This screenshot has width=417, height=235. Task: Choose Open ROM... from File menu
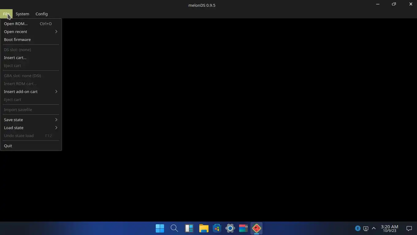pos(31,24)
